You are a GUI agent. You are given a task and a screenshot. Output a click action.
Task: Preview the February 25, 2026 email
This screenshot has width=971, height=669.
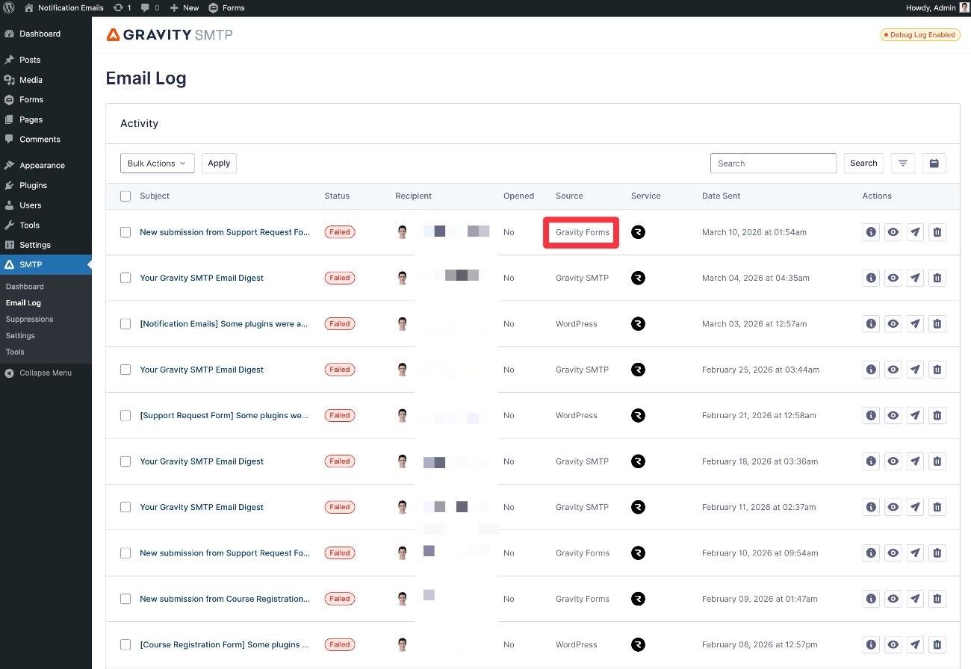[x=893, y=370]
